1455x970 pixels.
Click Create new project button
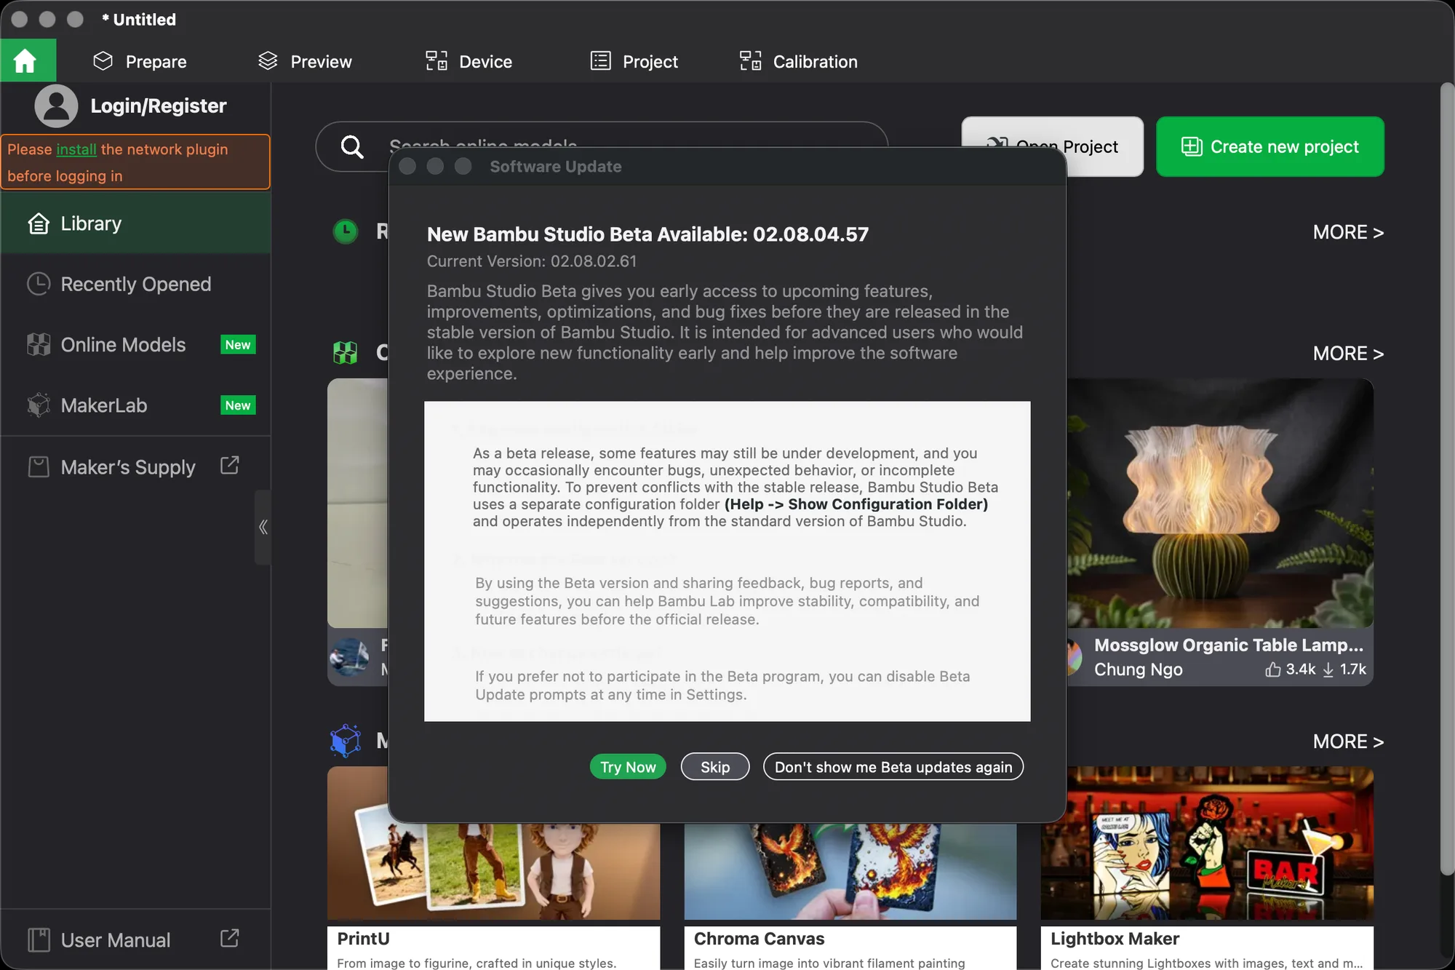pos(1269,146)
